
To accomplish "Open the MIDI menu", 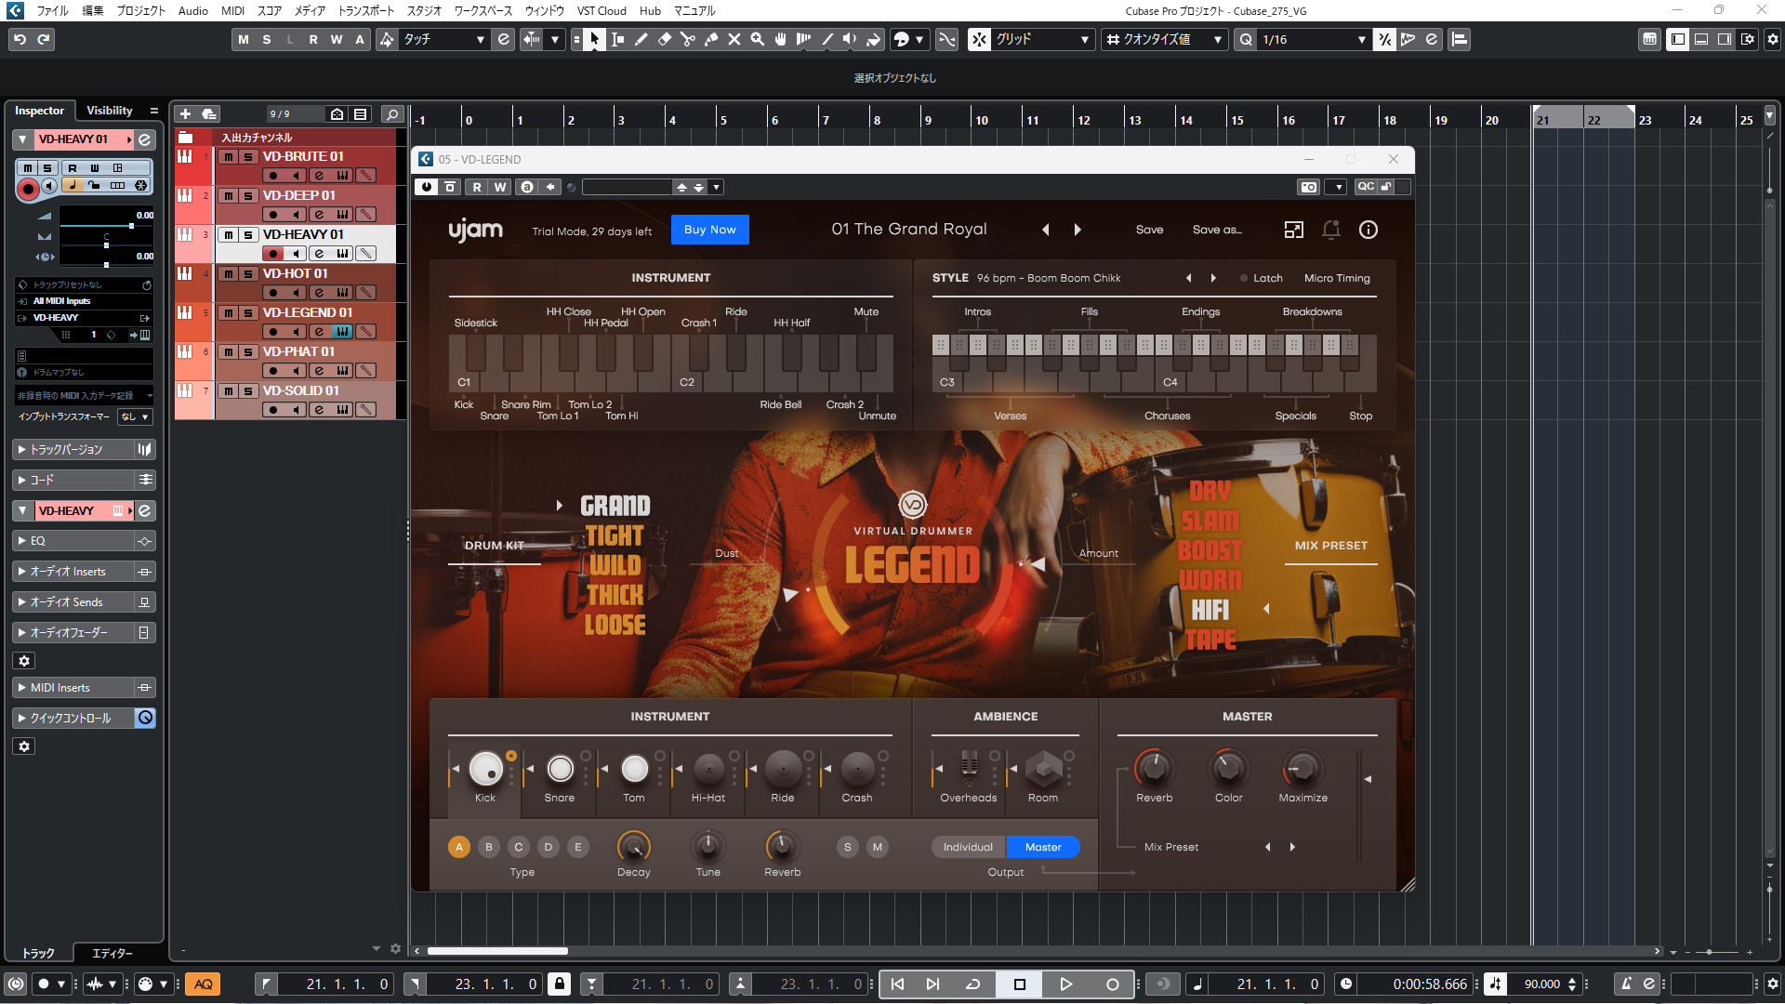I will click(x=232, y=10).
